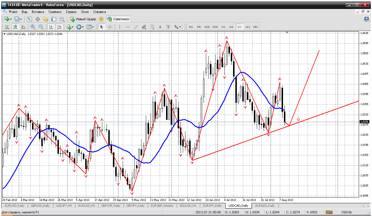Open the NZDUSD,H4 chart tab
The width and height of the screenshot is (372, 216).
(x=188, y=206)
